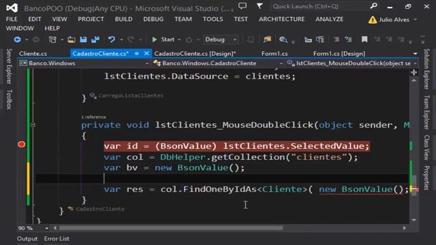Click the Save All icon

(95, 39)
